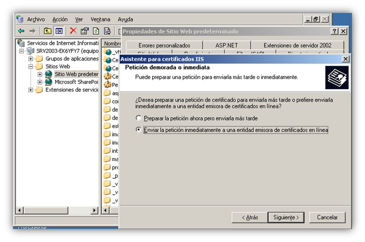Collapse the SRV2003-EK6YFY7 tree node

tap(21, 51)
